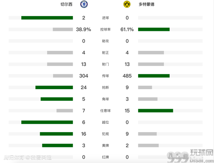Select the 射正 stat label
214x163 pixels.
[x=105, y=53]
